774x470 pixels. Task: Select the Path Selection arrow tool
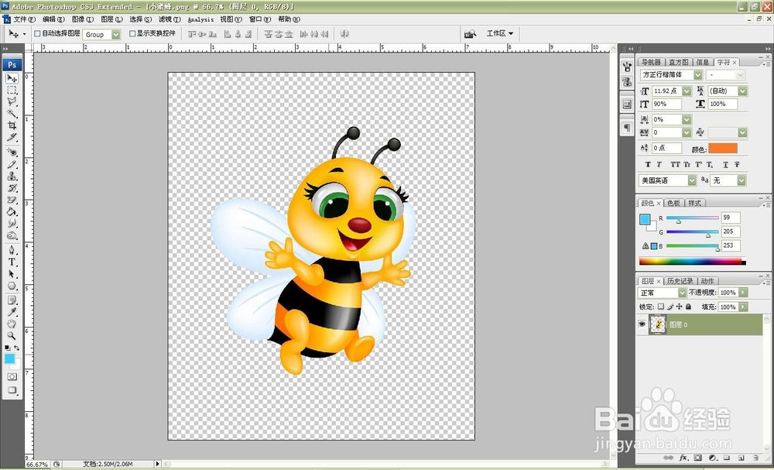click(x=12, y=274)
